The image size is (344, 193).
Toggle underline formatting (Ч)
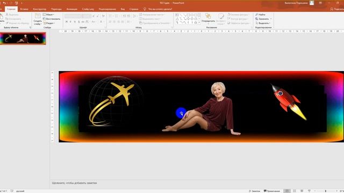point(75,22)
